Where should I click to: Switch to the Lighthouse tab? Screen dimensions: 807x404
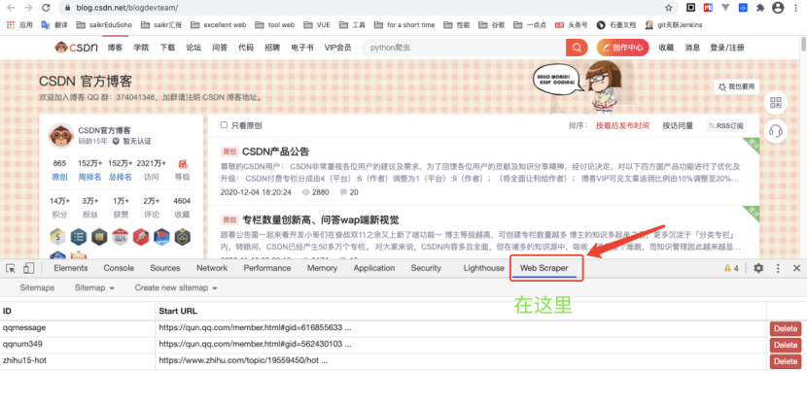coord(484,268)
